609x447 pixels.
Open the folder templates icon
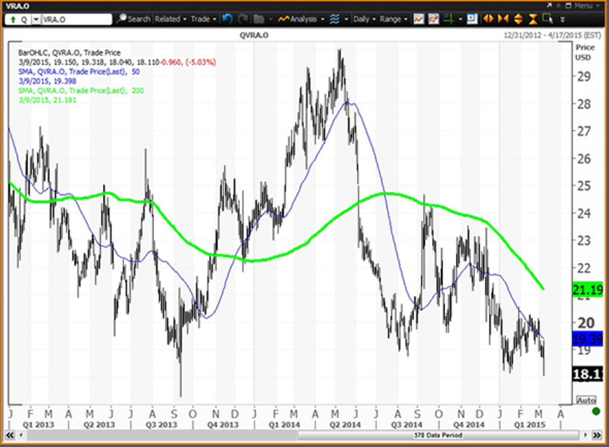pyautogui.click(x=259, y=19)
